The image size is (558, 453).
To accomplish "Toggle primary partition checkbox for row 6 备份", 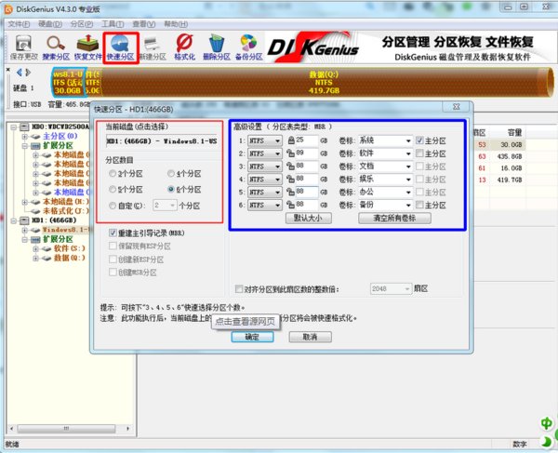I will pos(419,205).
